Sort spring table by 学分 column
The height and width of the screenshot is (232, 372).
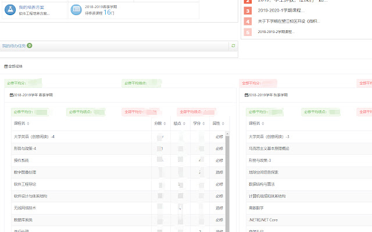199,124
